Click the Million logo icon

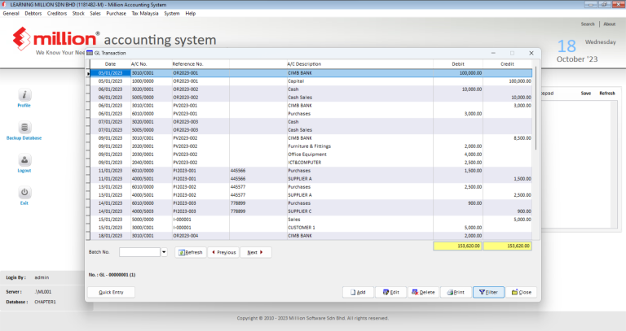[21, 39]
